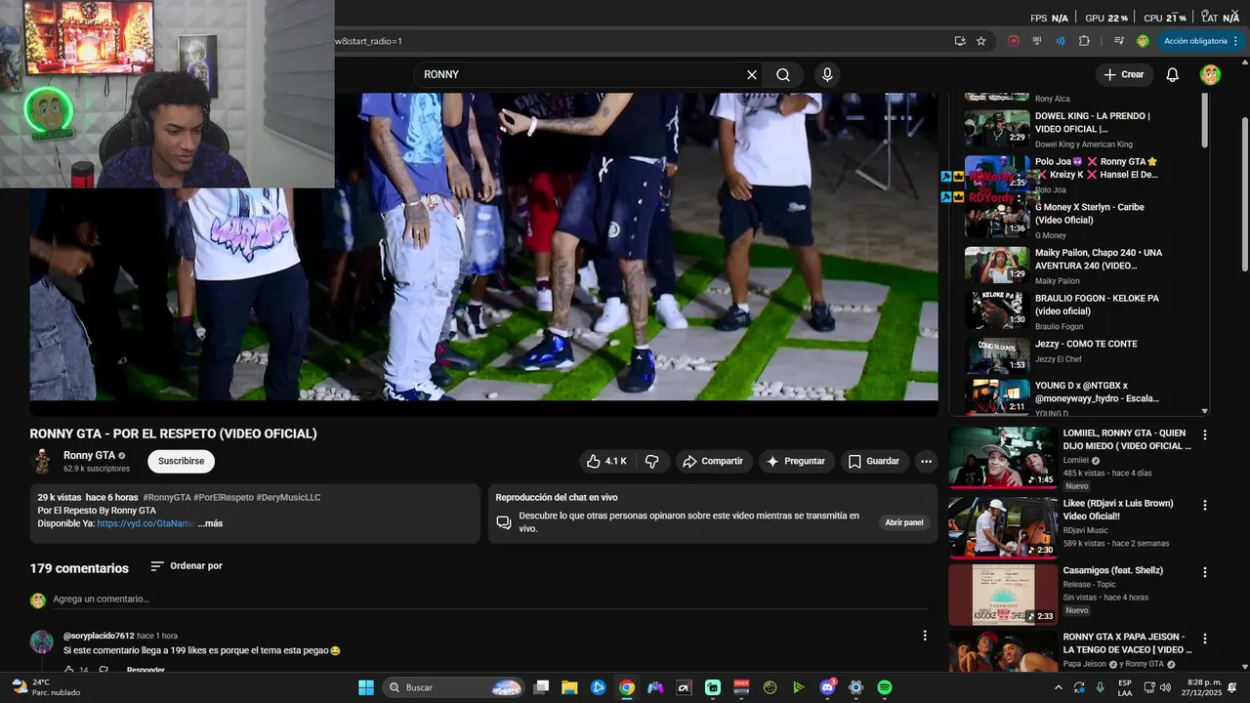Open media controls icon in Chrome toolbar
The width and height of the screenshot is (1250, 703).
point(1119,41)
